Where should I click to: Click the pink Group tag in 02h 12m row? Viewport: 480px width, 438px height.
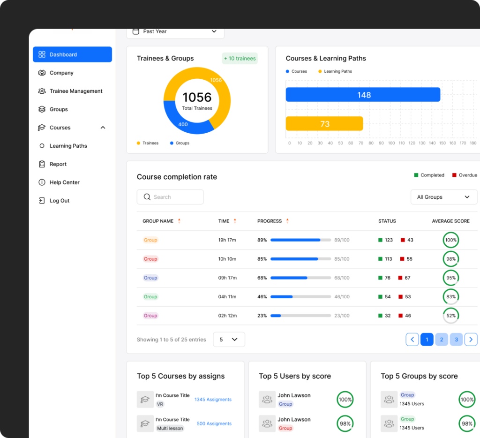[x=150, y=316]
